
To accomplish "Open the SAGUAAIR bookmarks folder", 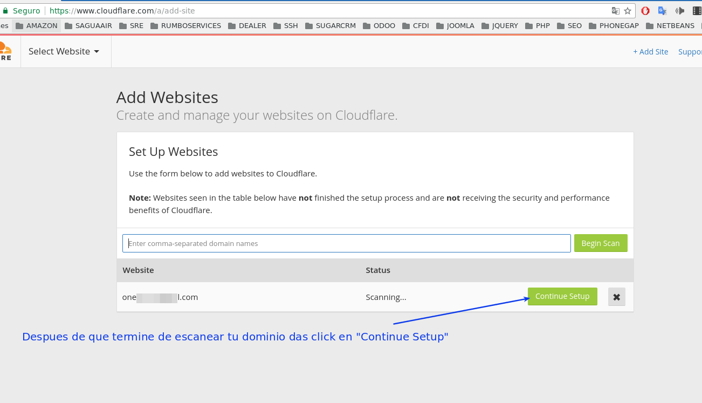I will click(x=88, y=25).
